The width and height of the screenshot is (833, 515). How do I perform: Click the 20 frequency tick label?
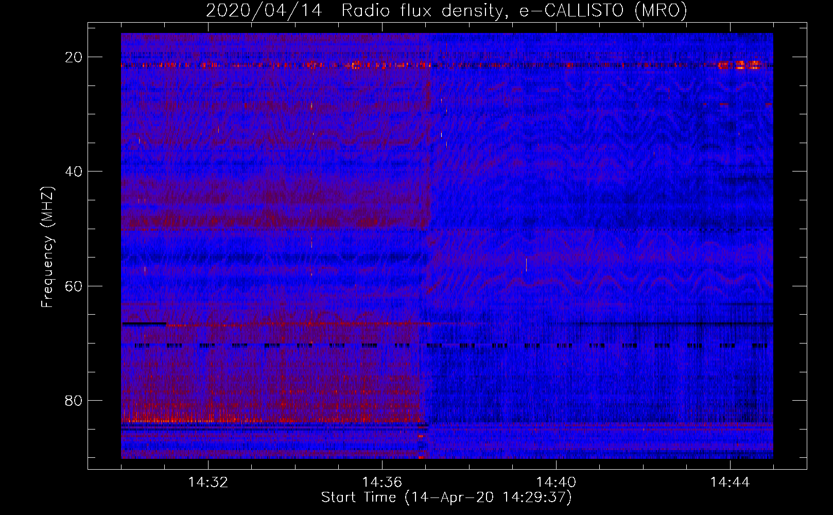click(x=74, y=57)
